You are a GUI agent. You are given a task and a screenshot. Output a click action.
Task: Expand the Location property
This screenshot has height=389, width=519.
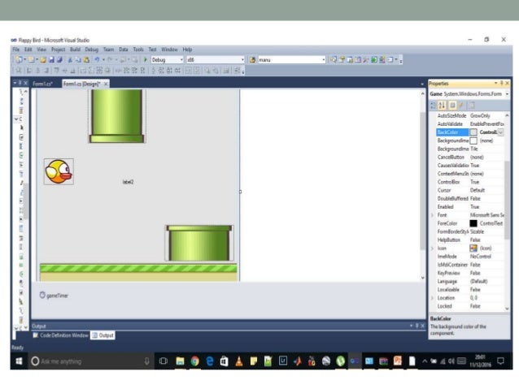pos(432,298)
